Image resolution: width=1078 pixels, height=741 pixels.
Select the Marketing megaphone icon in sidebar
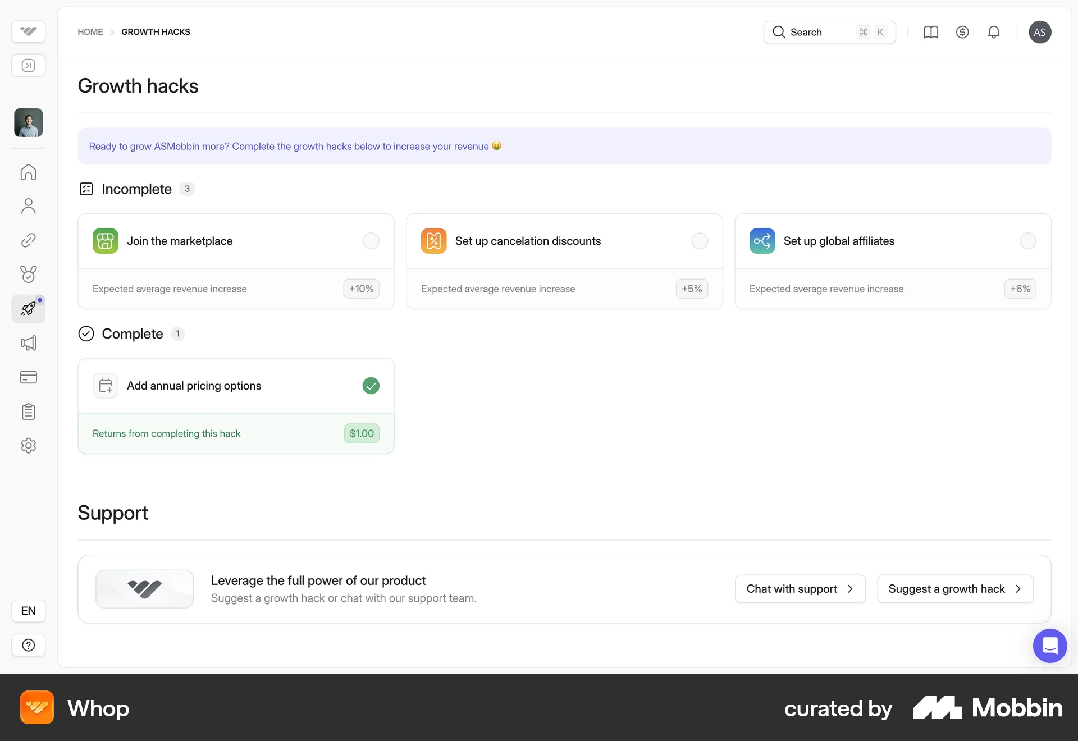point(28,342)
